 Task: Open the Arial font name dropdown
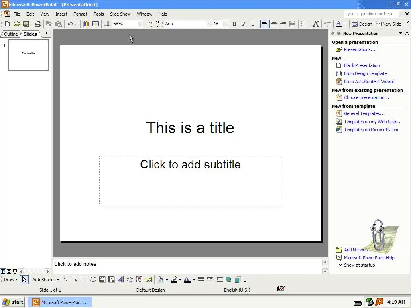209,24
